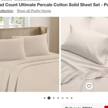Screen dimensions: 108x108
Task: Click the 77581 zip code text
Action: [x=87, y=107]
